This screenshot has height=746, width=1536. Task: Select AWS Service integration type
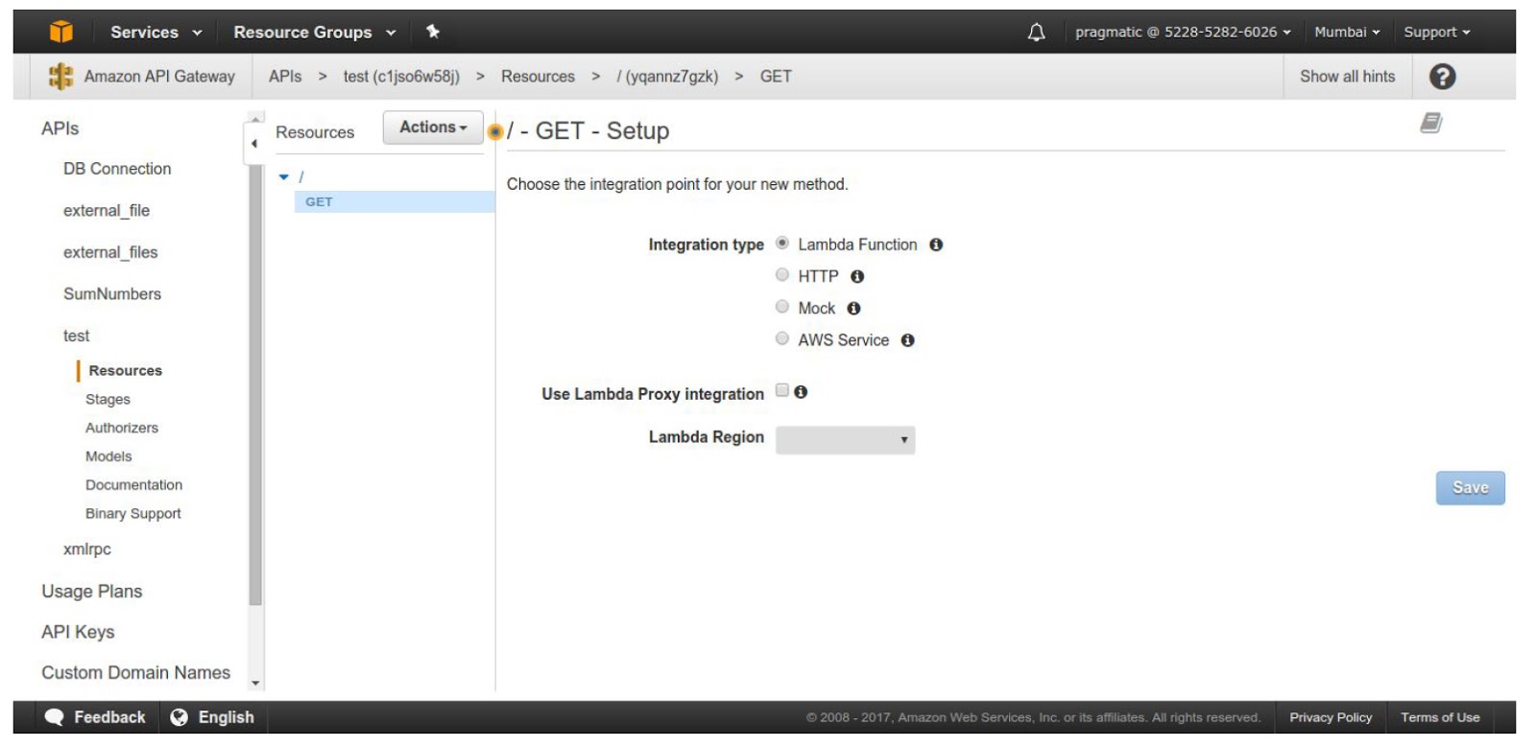tap(782, 338)
